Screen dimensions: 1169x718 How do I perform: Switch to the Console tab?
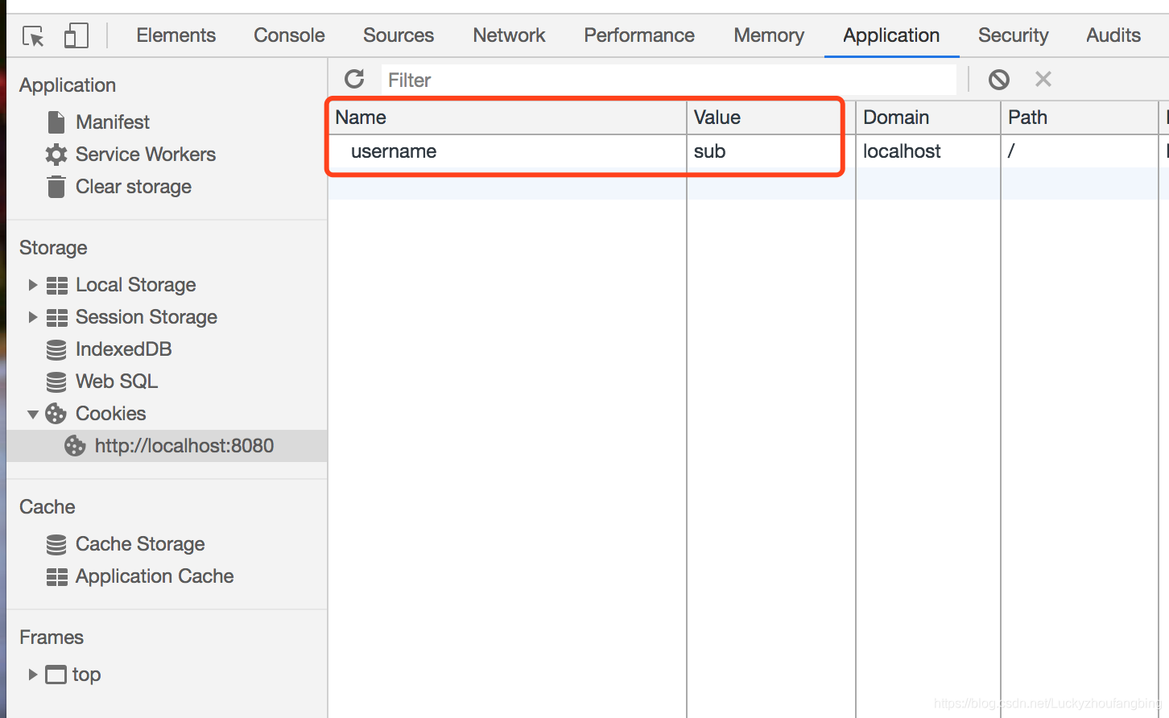pos(289,35)
